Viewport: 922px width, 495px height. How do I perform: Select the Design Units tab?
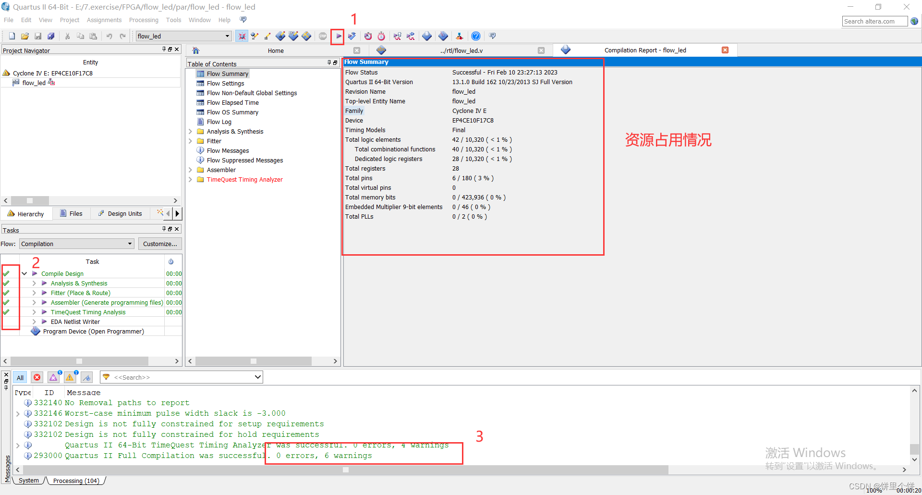pyautogui.click(x=120, y=213)
